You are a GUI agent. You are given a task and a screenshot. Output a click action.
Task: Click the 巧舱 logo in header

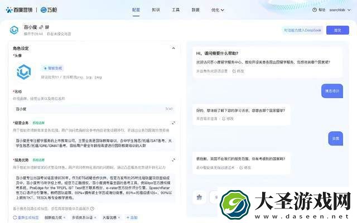point(49,10)
